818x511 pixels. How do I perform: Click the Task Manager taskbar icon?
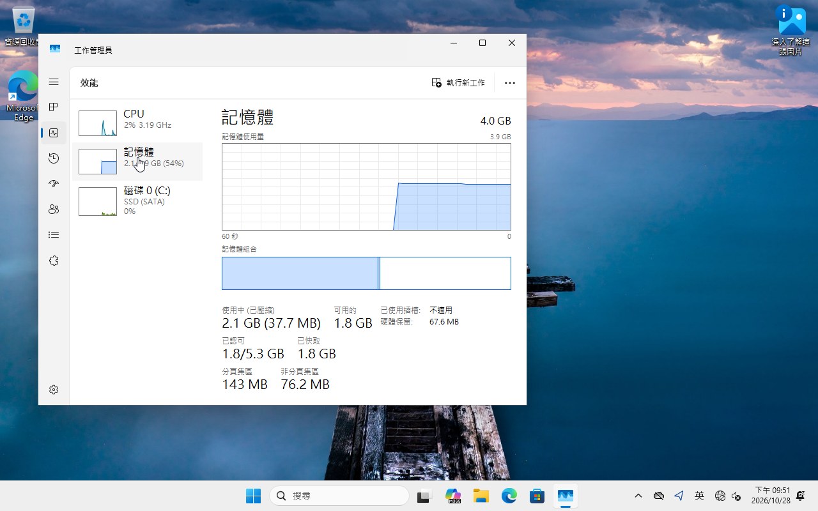[565, 496]
